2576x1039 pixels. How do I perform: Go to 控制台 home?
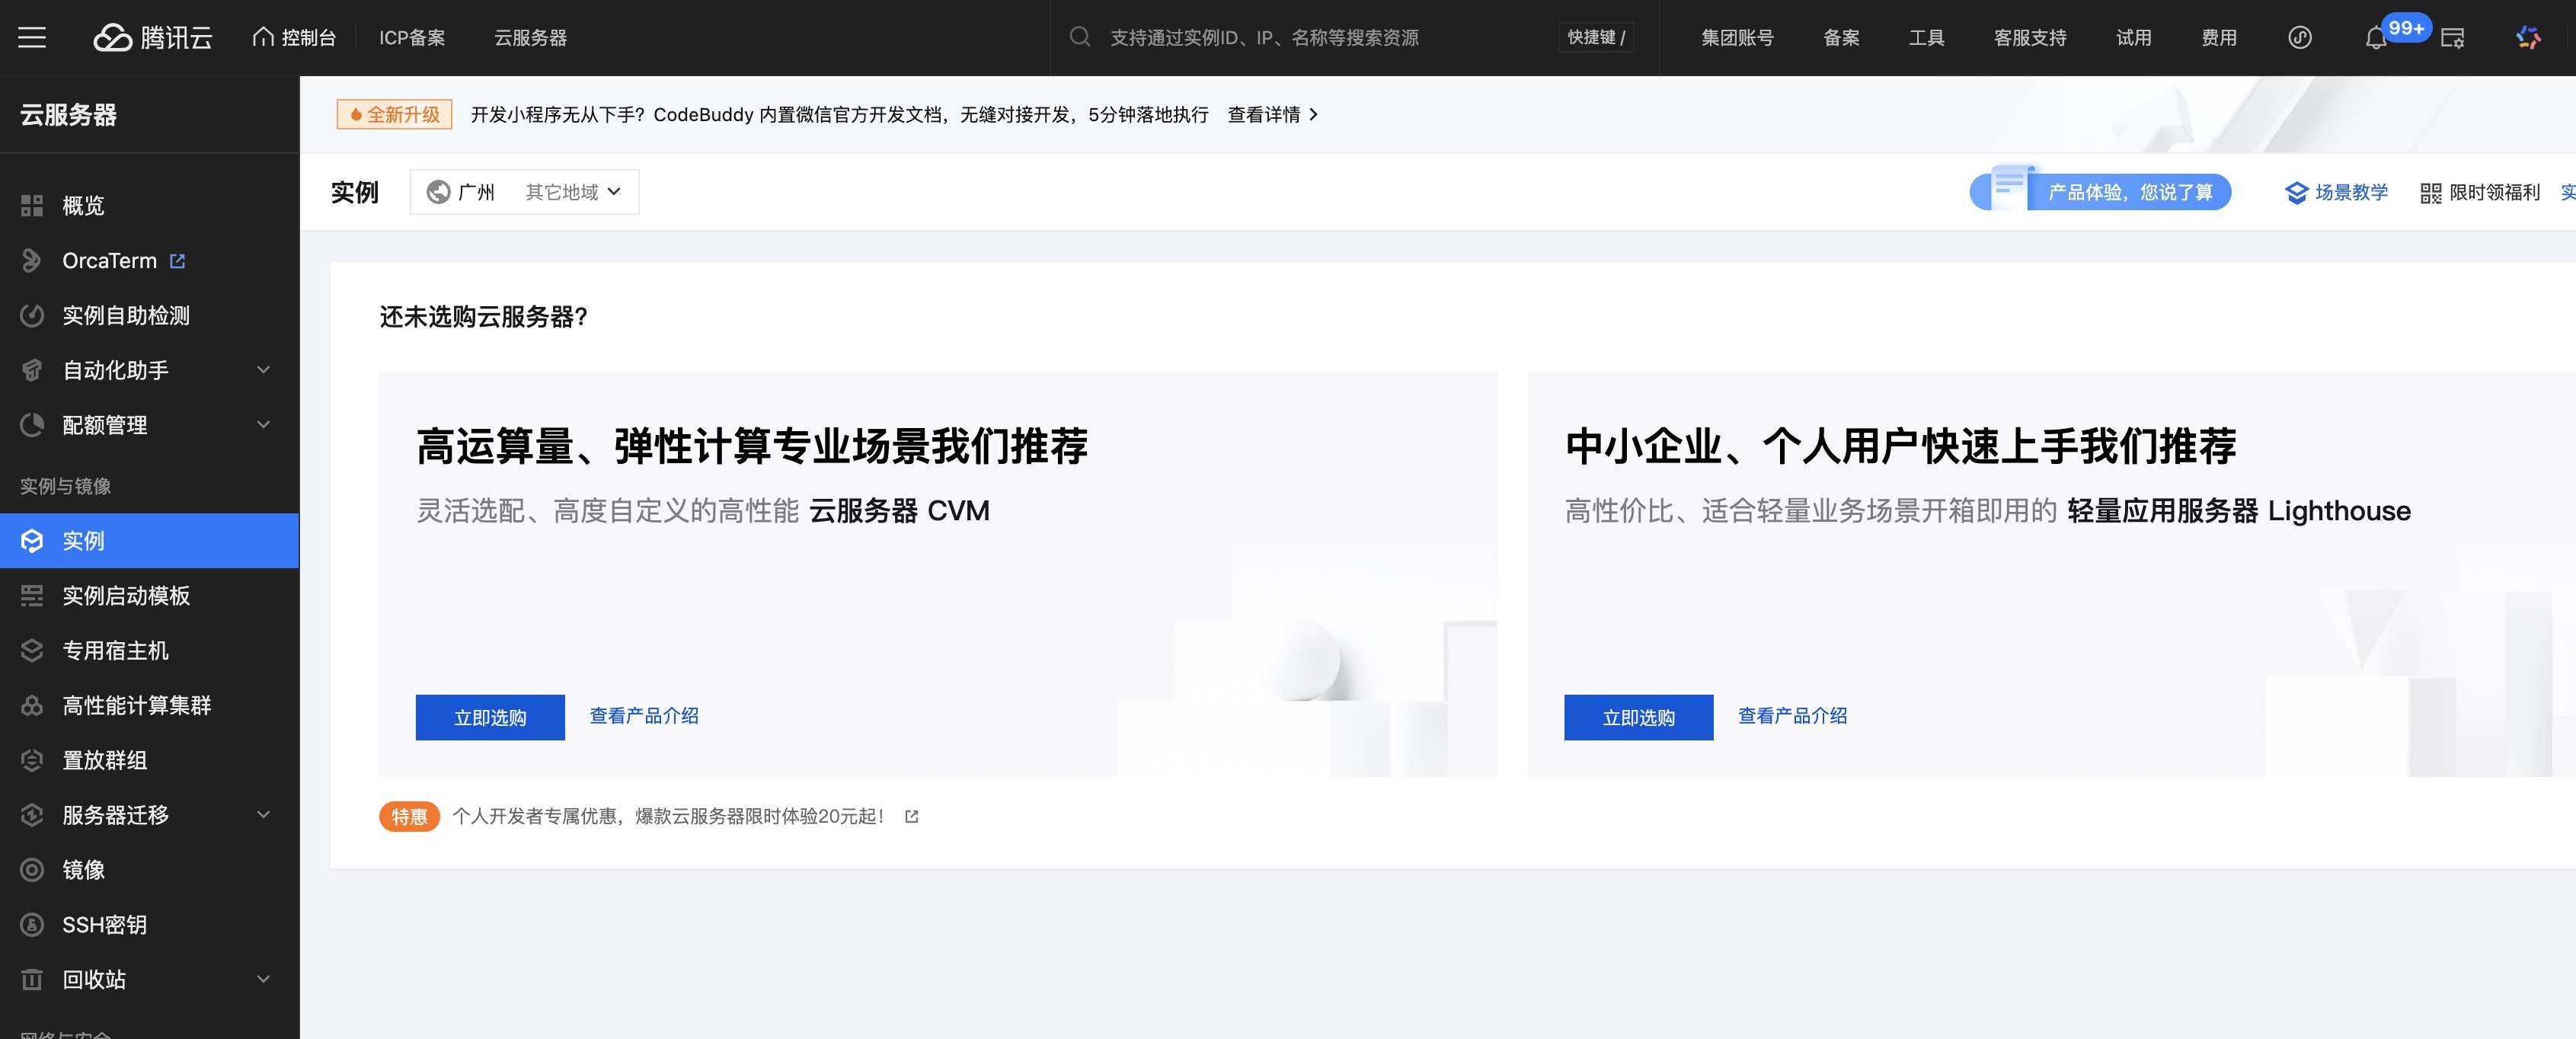pyautogui.click(x=294, y=38)
